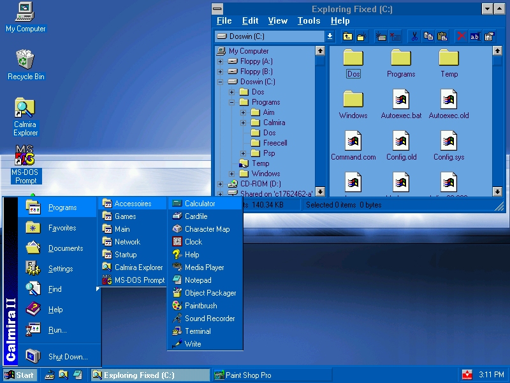Collapse the Programs folder in tree
Viewport: 510px width, 383px height.
coord(232,102)
